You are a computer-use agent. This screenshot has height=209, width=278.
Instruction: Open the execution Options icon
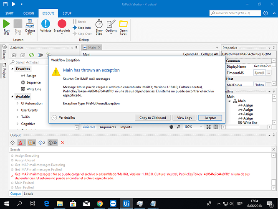coord(111,24)
